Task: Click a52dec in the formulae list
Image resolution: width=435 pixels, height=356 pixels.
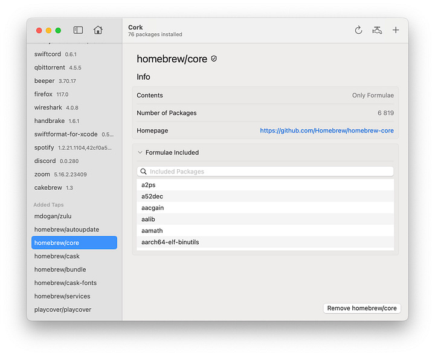Action: coord(265,196)
